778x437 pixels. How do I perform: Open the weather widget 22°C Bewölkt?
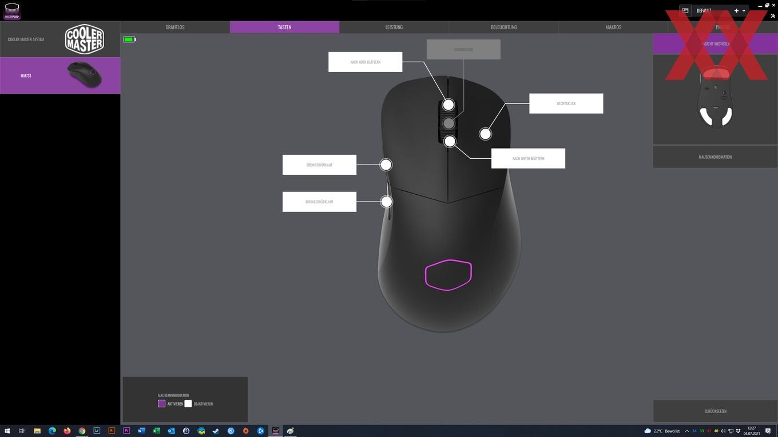point(662,431)
